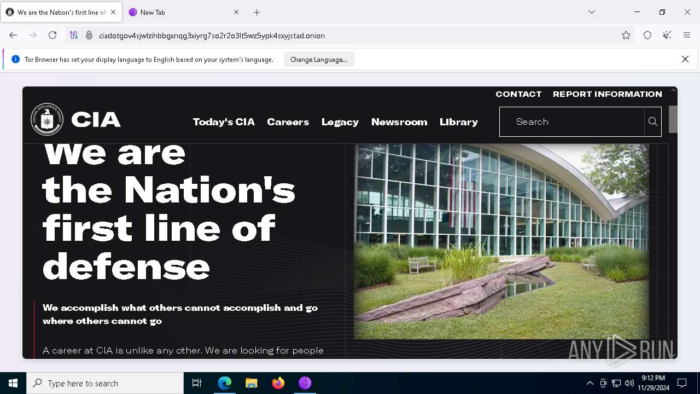Click the CIA wordmark text logo
Image resolution: width=700 pixels, height=394 pixels.
(x=96, y=119)
